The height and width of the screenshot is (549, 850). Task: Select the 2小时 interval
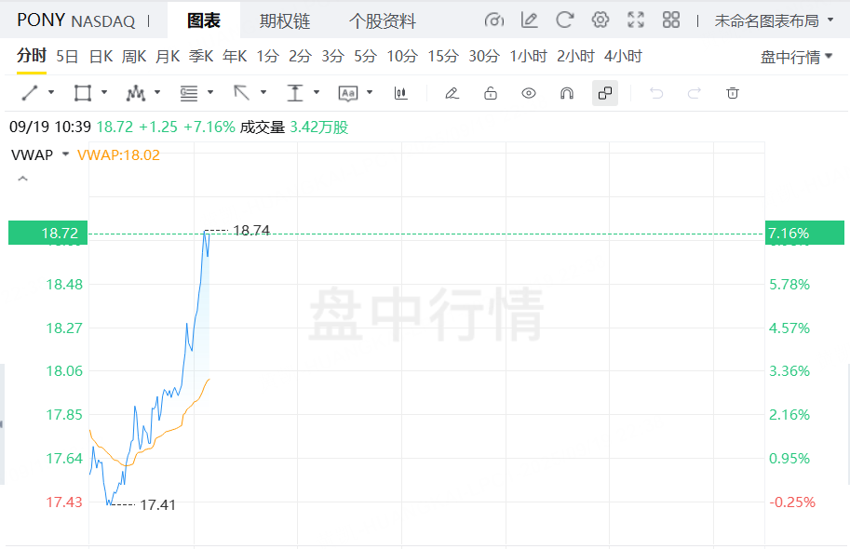(575, 57)
